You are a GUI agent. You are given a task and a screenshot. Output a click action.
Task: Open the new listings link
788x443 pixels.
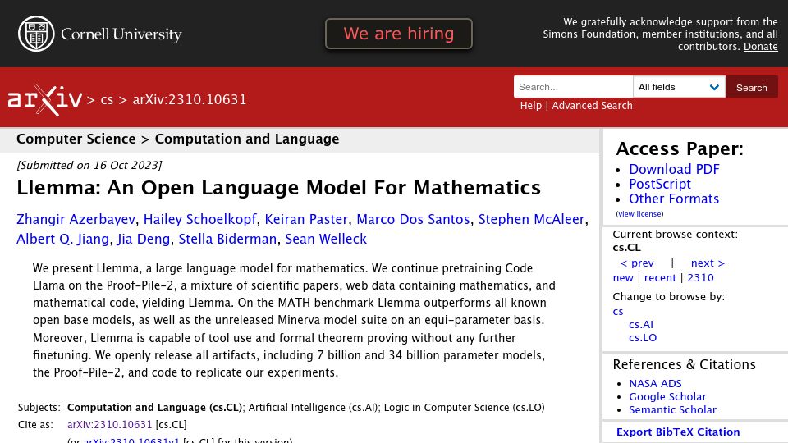(623, 278)
